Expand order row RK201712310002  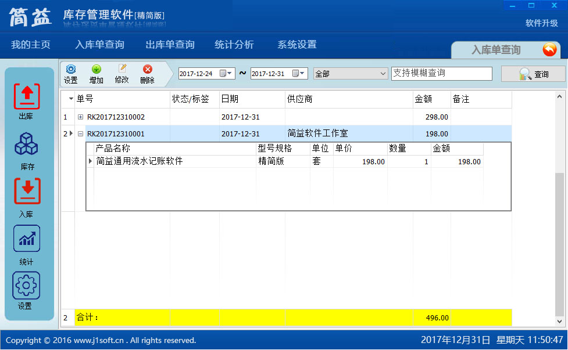point(80,117)
